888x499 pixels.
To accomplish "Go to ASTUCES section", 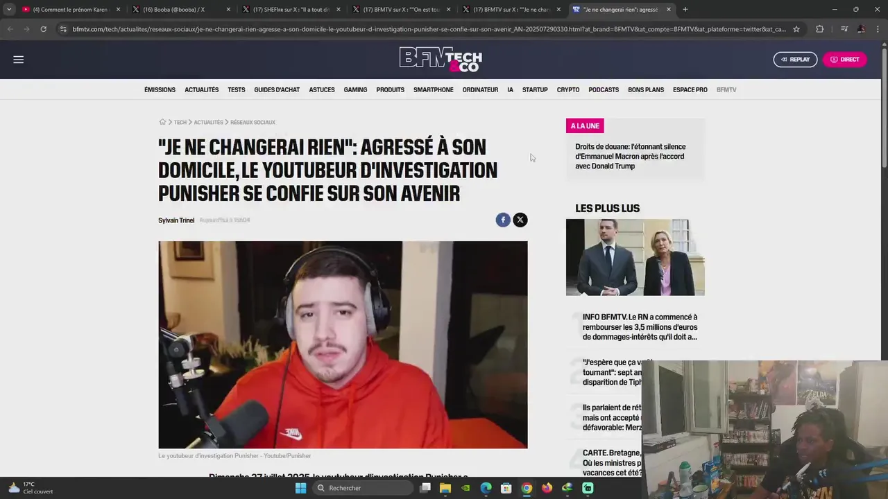I will 322,90.
